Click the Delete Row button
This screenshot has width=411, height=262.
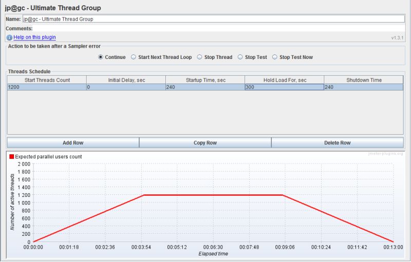click(x=338, y=143)
